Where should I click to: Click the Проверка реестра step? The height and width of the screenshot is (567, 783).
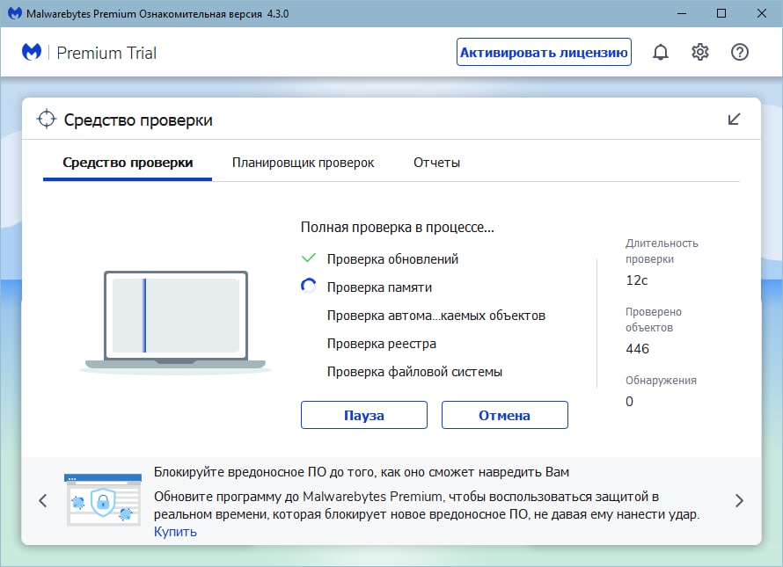click(382, 344)
